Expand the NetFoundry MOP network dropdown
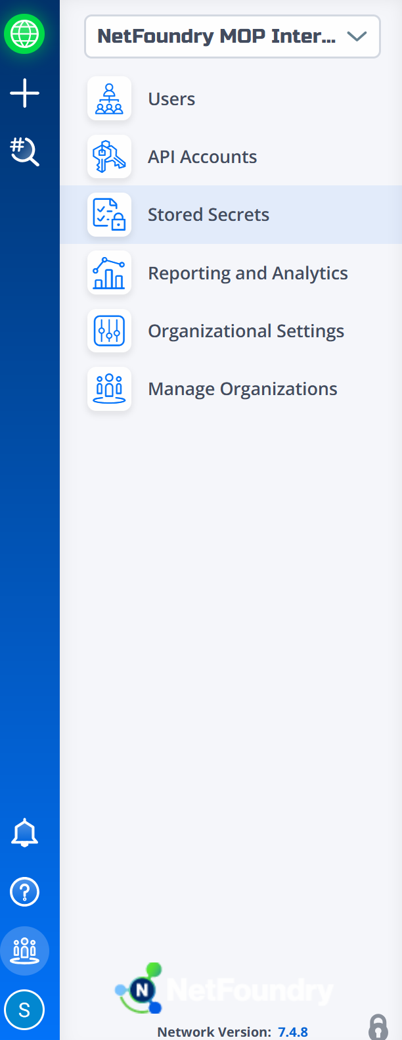 pyautogui.click(x=233, y=37)
